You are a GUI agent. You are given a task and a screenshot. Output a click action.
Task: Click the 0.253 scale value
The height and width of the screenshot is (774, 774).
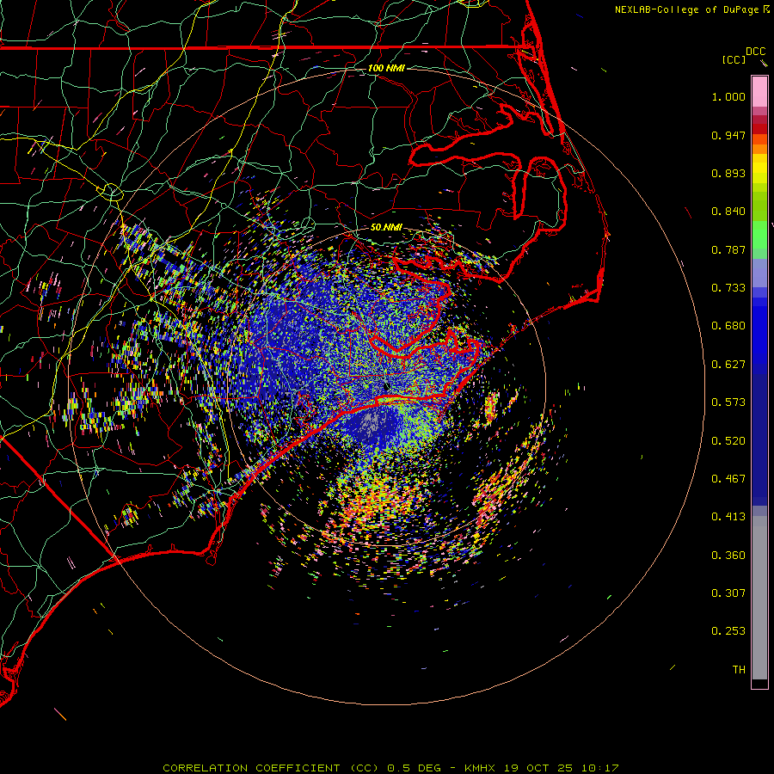point(728,631)
